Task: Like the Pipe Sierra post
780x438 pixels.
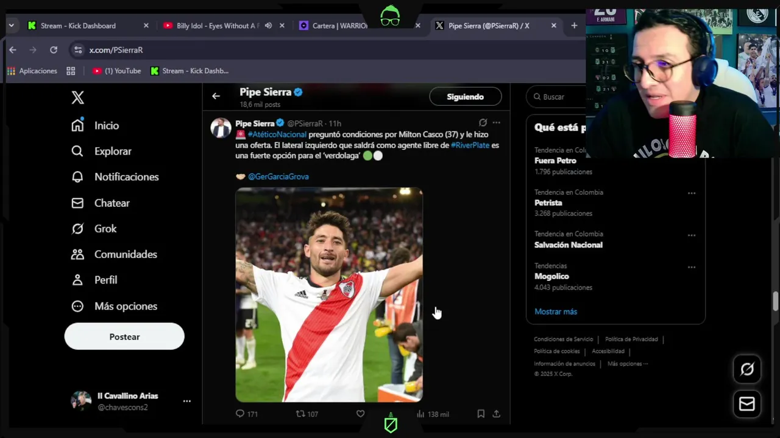Action: tap(360, 414)
